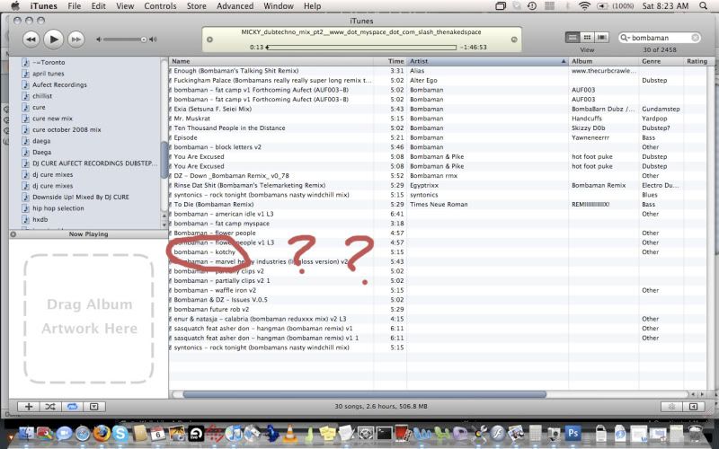719x449 pixels.
Task: Reverse the Artist column sort triangle
Action: pos(564,61)
